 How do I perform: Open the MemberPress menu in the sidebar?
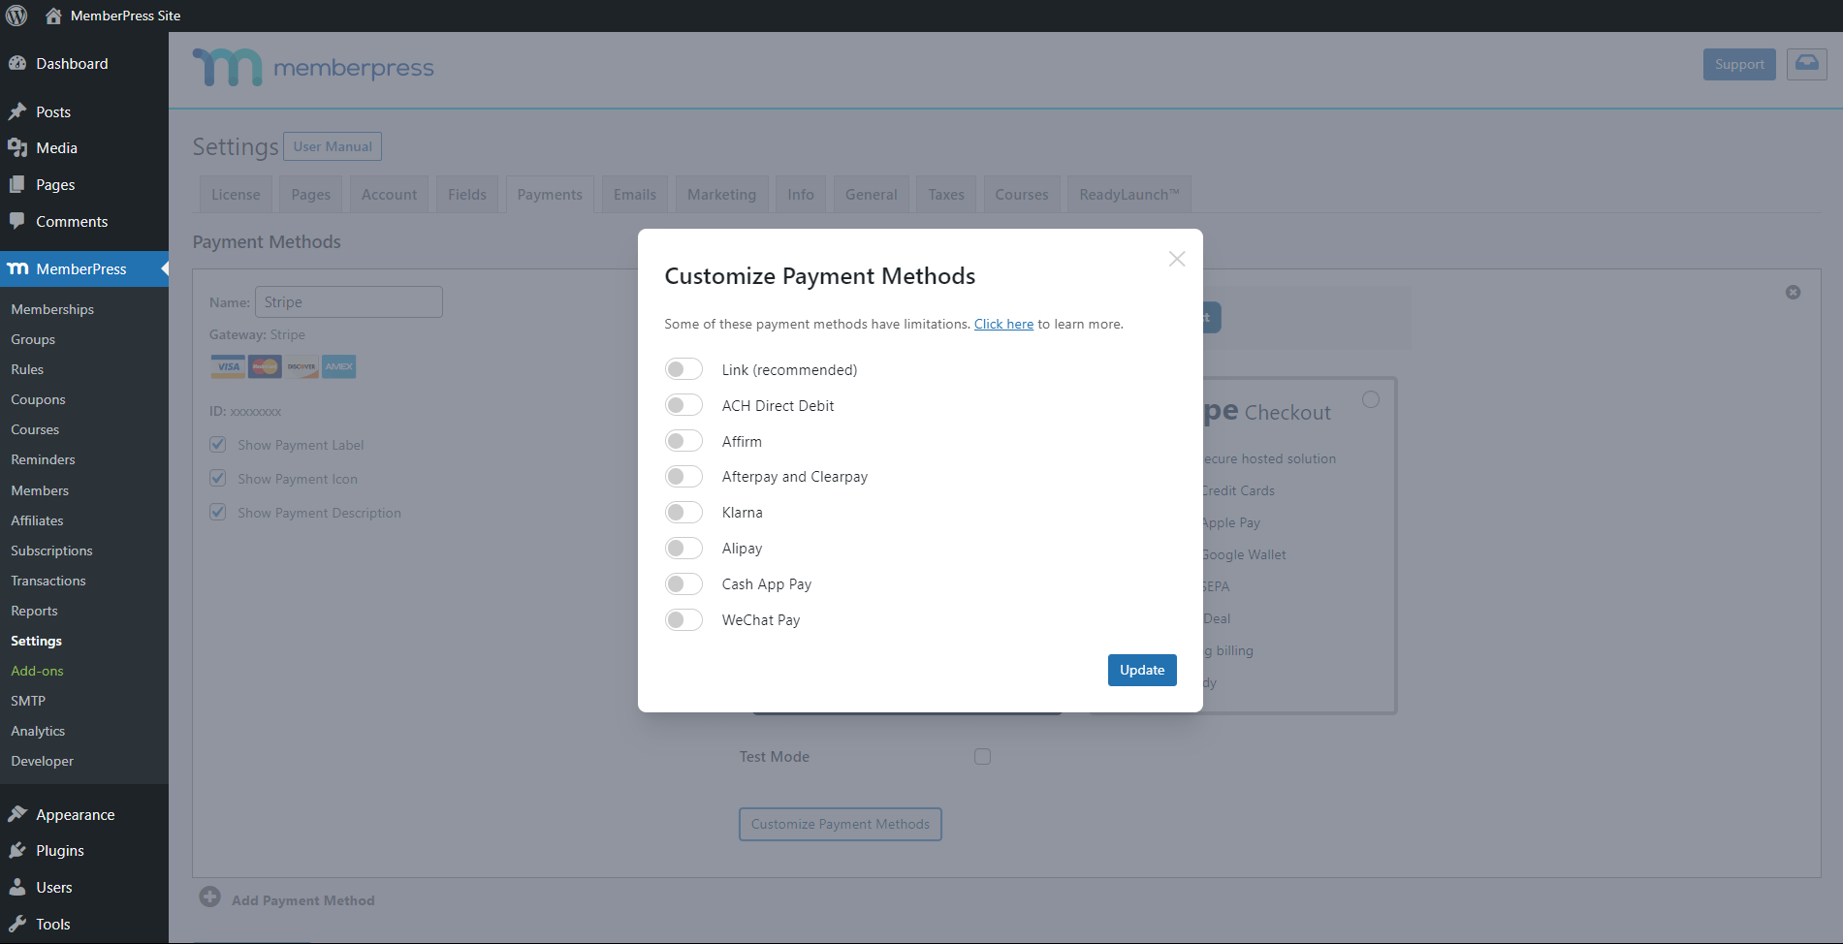pos(80,268)
